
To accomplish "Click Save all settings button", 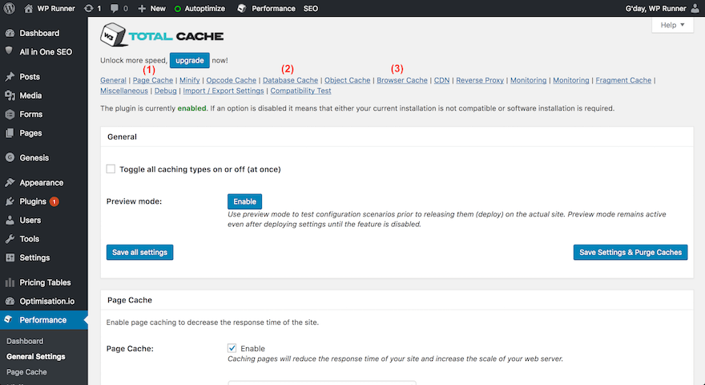I will pos(140,252).
